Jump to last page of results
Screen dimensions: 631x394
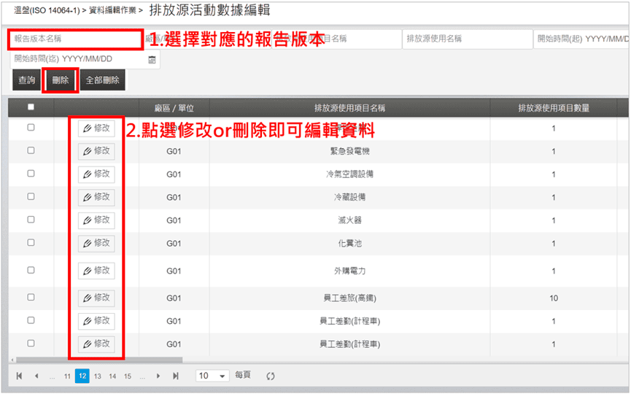175,376
